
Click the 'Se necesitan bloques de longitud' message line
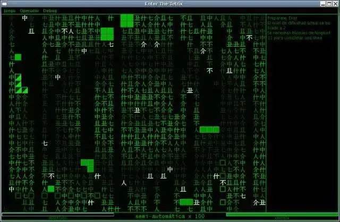click(299, 33)
